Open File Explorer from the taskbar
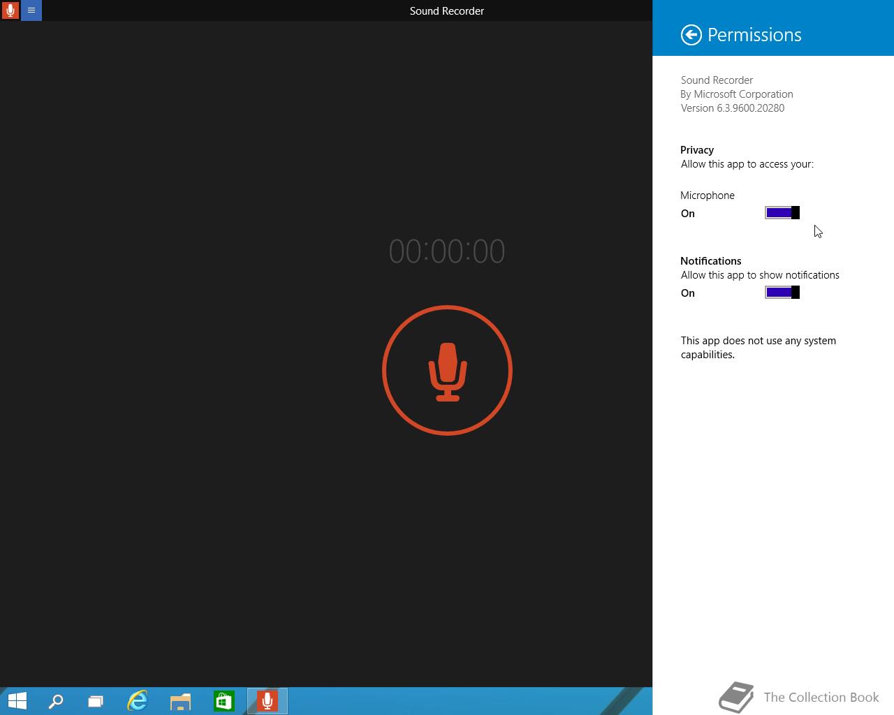 tap(181, 701)
